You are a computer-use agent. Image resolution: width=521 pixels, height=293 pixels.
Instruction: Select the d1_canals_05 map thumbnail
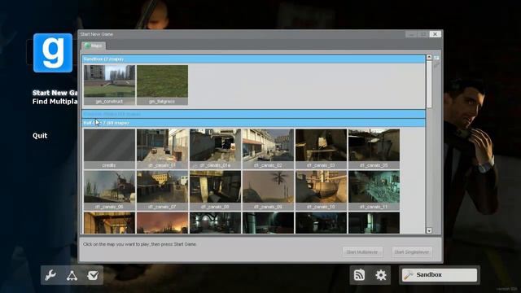pos(374,149)
